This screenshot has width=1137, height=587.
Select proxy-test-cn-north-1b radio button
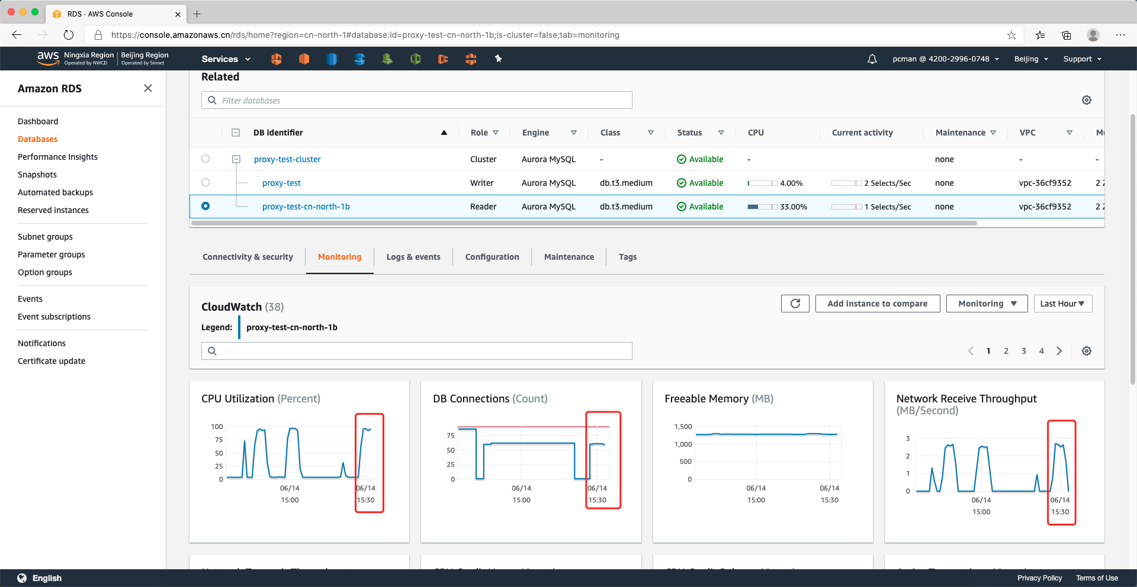(x=205, y=206)
